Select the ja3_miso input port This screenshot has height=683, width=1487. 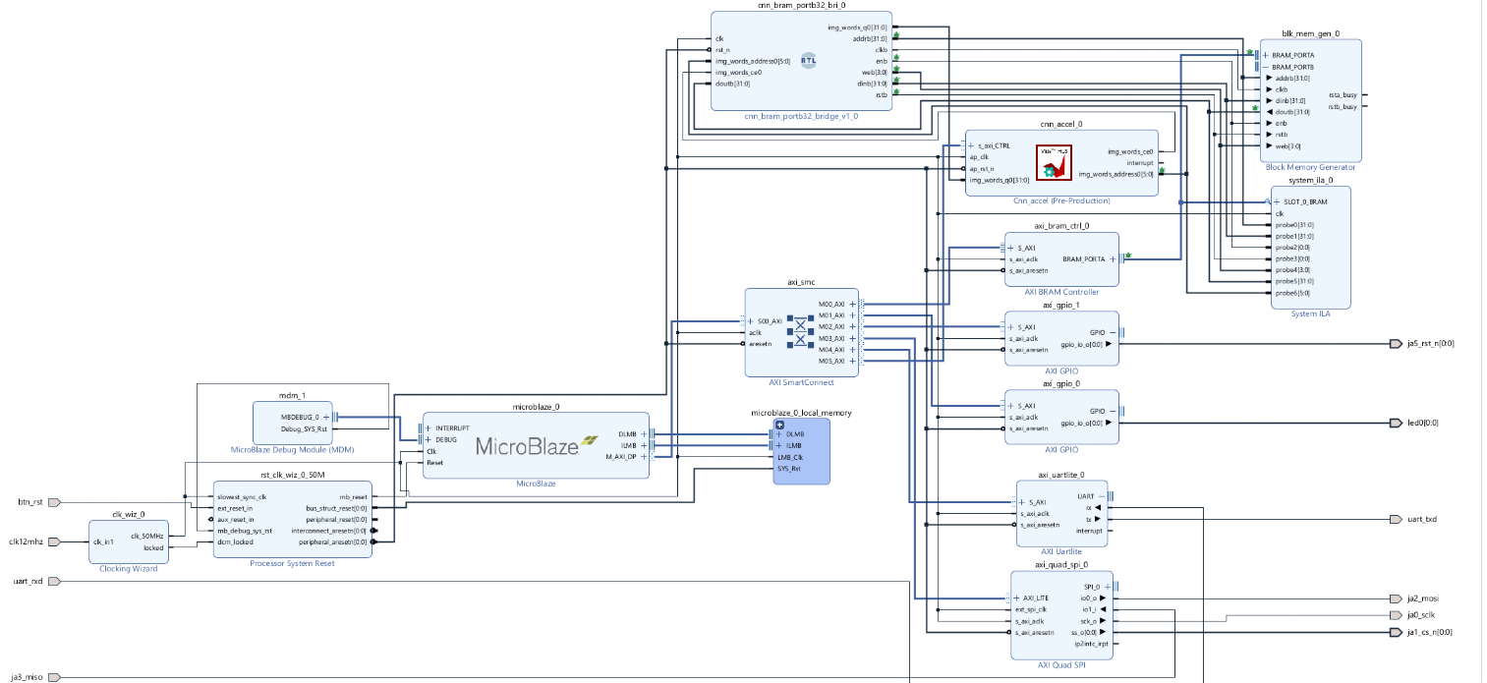[55, 677]
